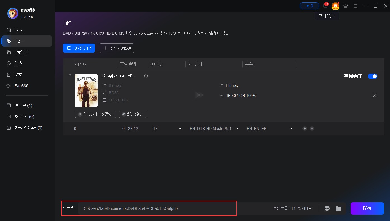Open 作成 module in the sidebar
Image resolution: width=390 pixels, height=221 pixels.
coord(27,63)
